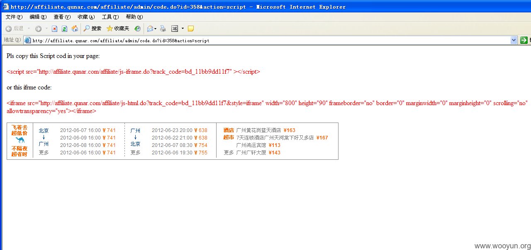
Task: Click the yellow note toolbar icon
Action: [191, 29]
